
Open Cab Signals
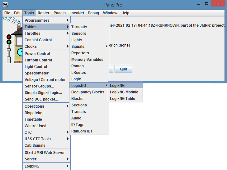click(x=46, y=145)
